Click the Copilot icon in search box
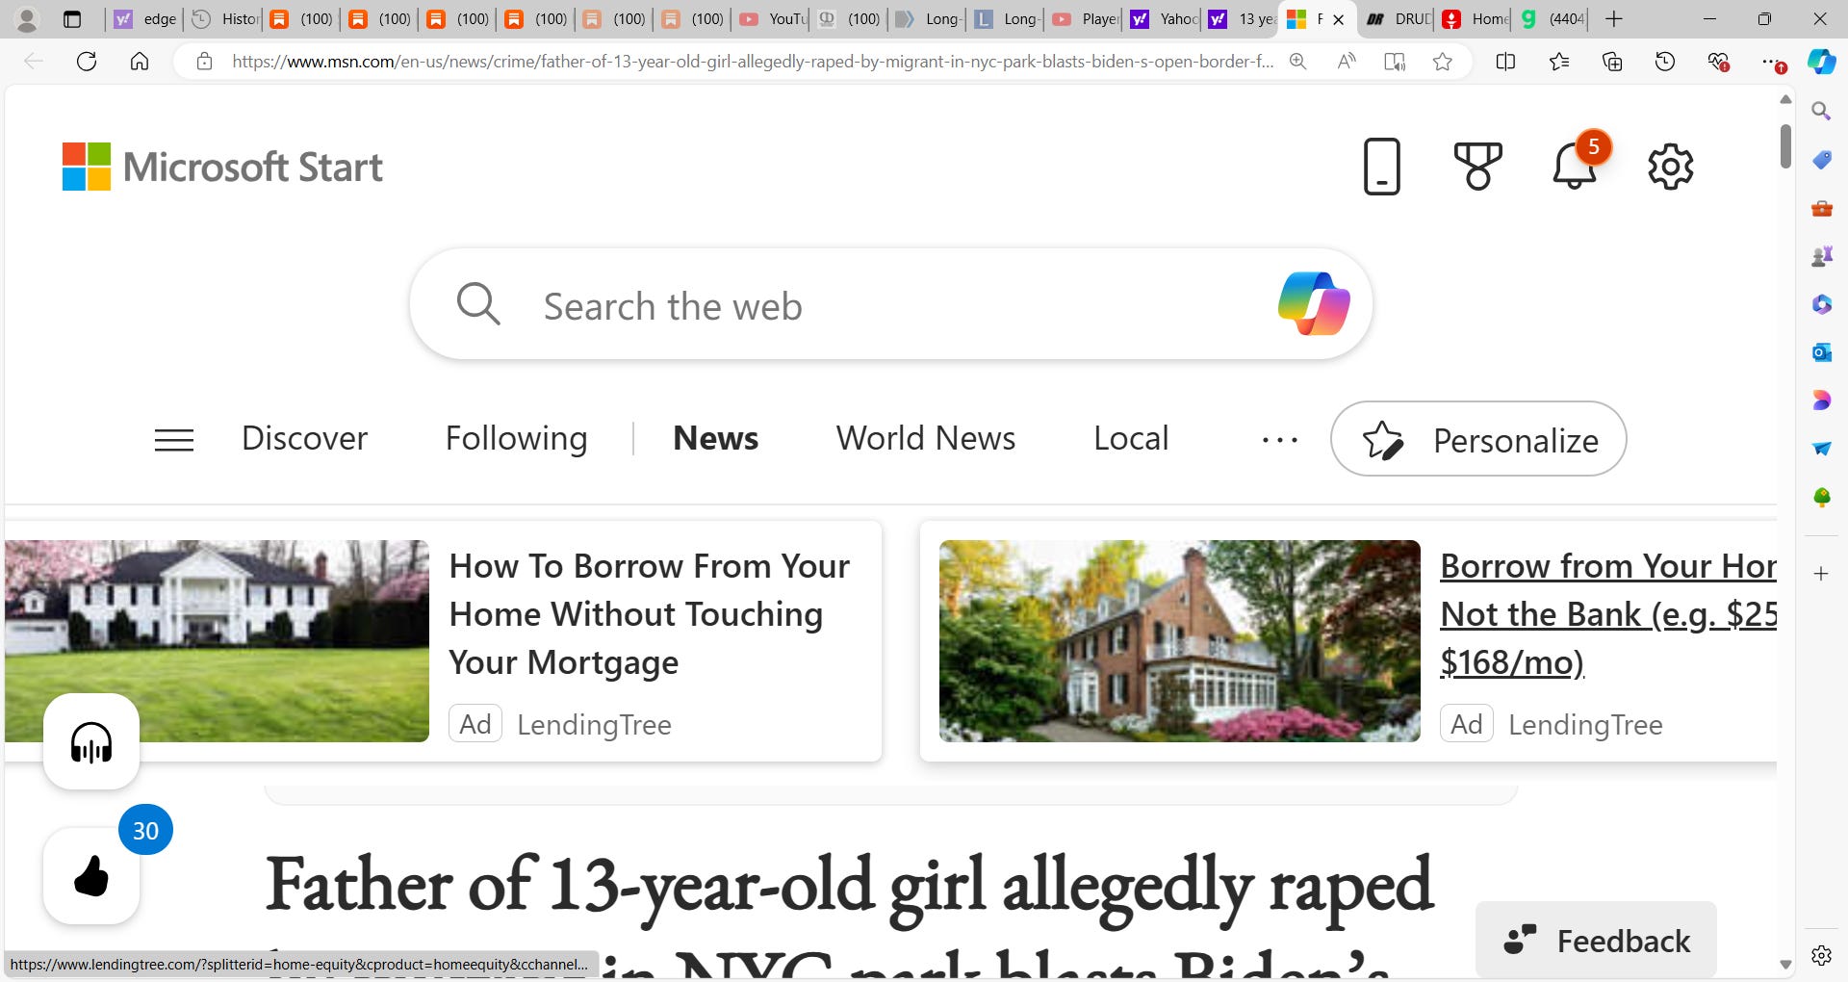The height and width of the screenshot is (982, 1848). [1314, 304]
